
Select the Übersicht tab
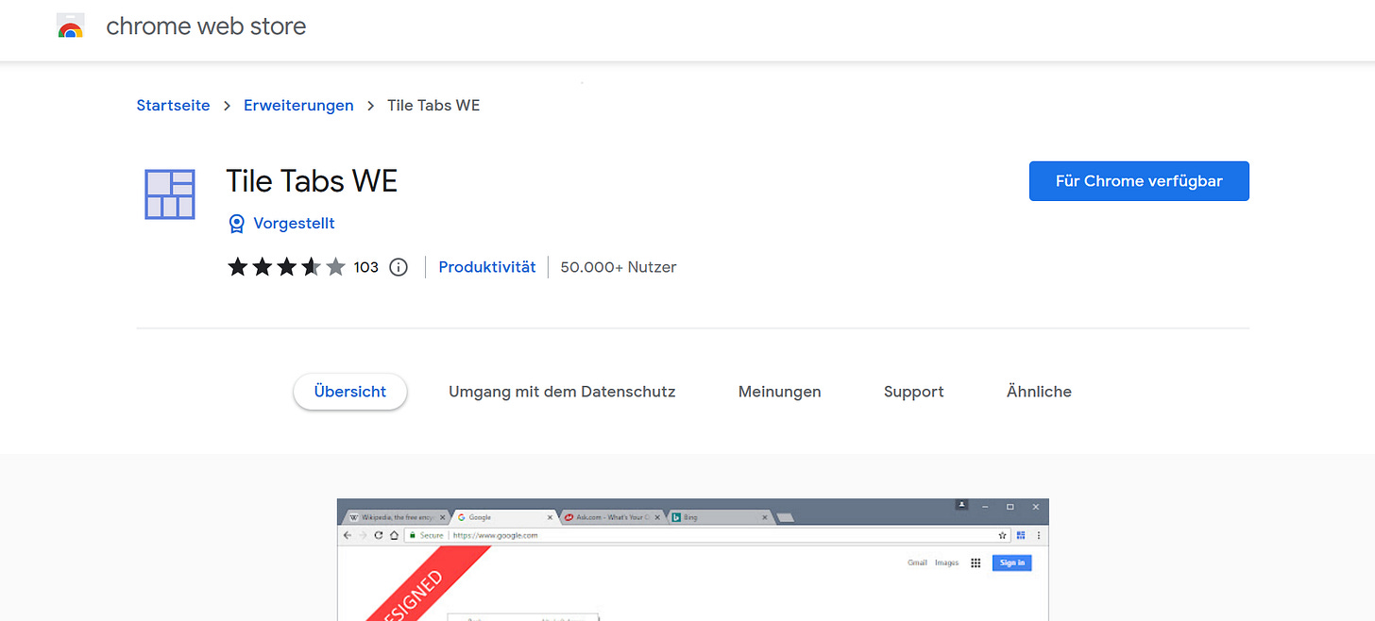pyautogui.click(x=350, y=392)
